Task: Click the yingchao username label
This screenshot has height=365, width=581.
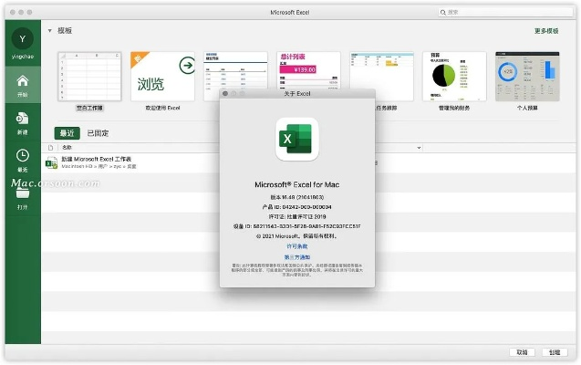Action: (23, 57)
